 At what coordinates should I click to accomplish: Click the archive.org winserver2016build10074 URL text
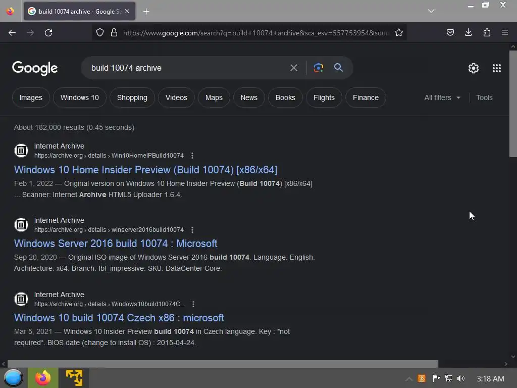click(109, 230)
